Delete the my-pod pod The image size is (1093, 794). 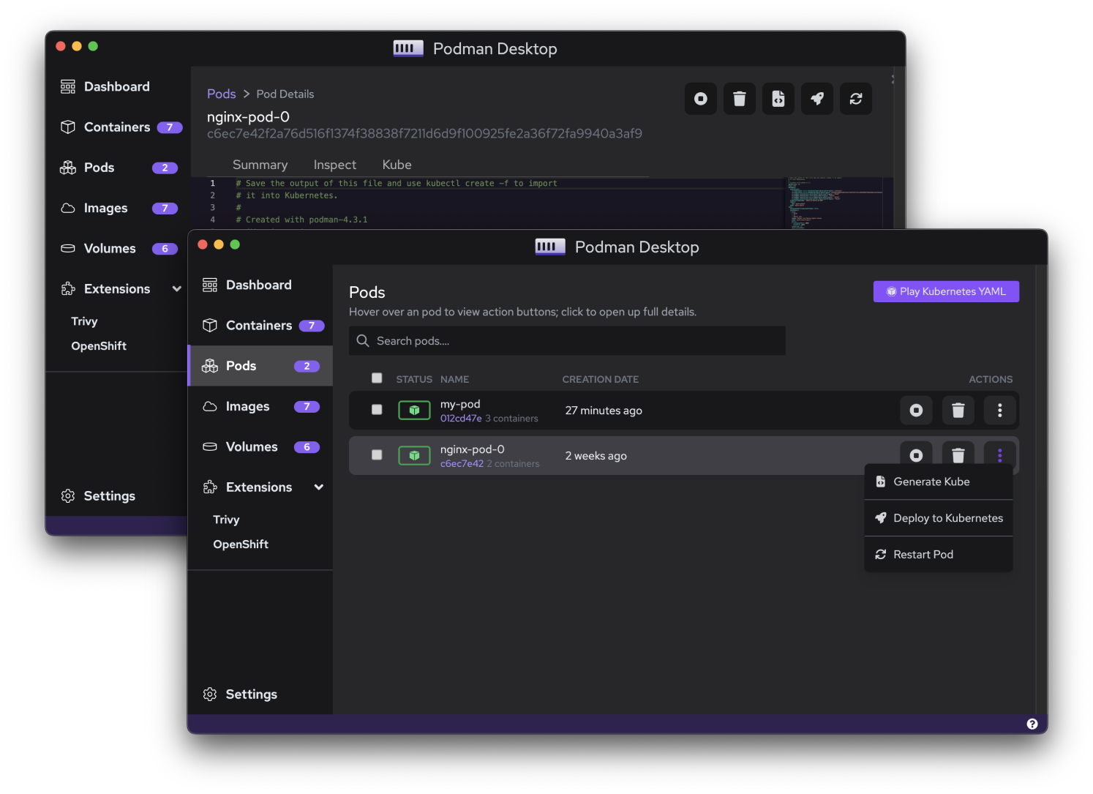pyautogui.click(x=958, y=411)
